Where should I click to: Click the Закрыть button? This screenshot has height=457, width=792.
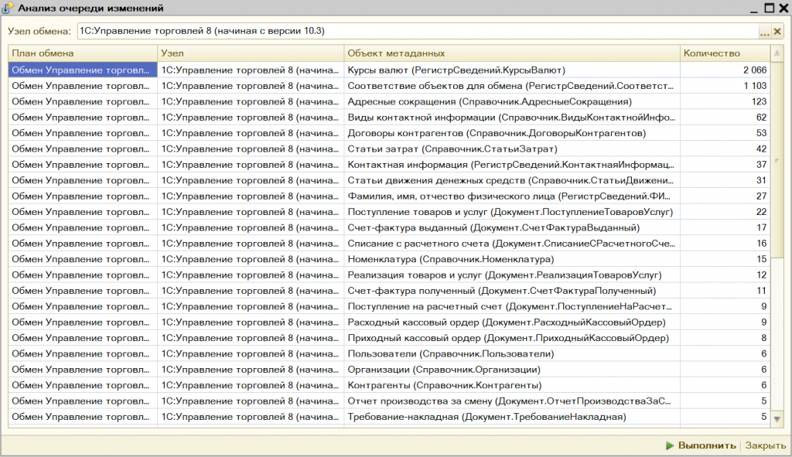(765, 445)
